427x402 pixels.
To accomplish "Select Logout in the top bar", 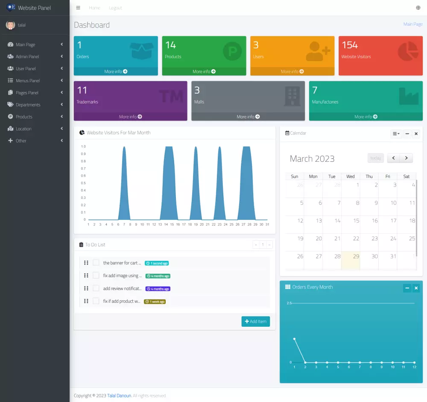I will [x=115, y=8].
